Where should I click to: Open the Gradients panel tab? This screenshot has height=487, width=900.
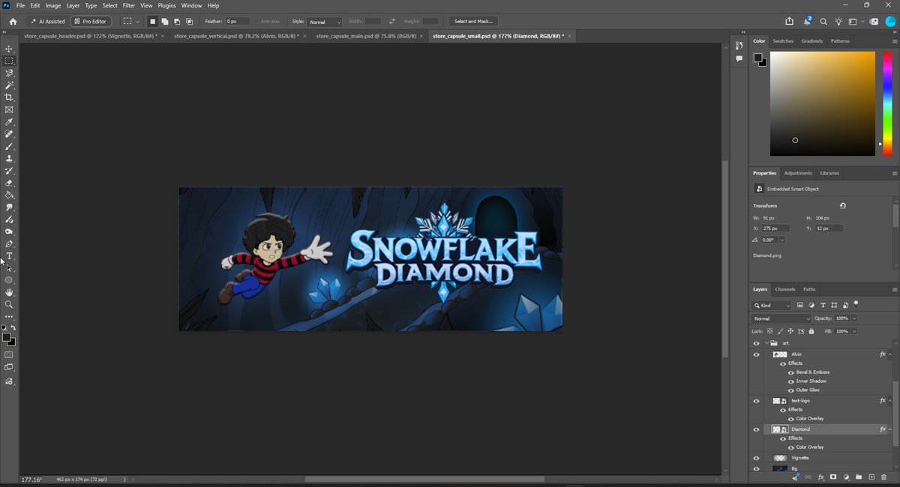(x=811, y=41)
